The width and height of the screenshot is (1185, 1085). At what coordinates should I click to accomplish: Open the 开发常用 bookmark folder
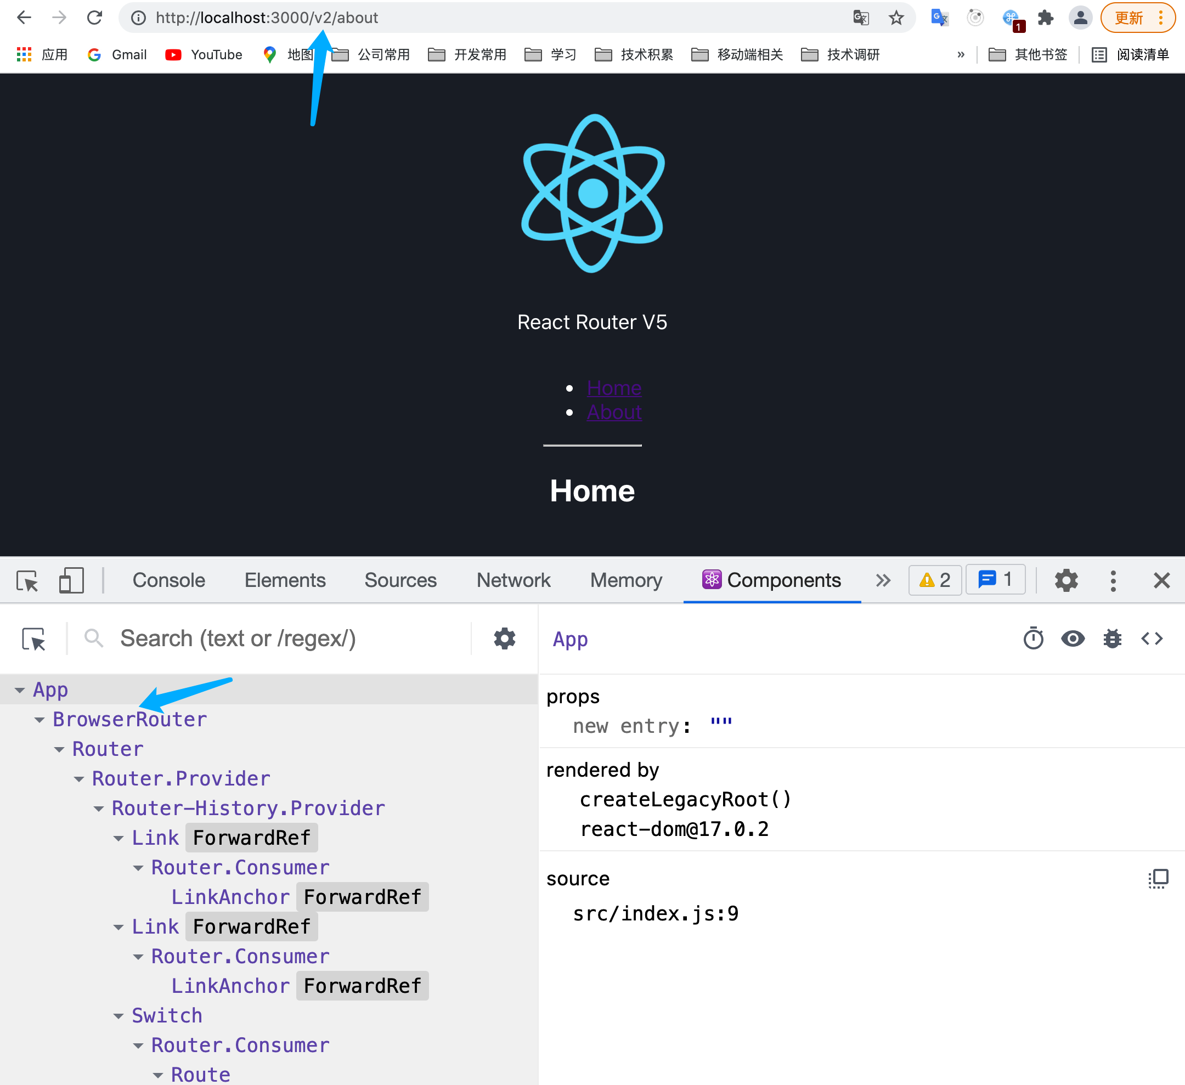pyautogui.click(x=467, y=55)
